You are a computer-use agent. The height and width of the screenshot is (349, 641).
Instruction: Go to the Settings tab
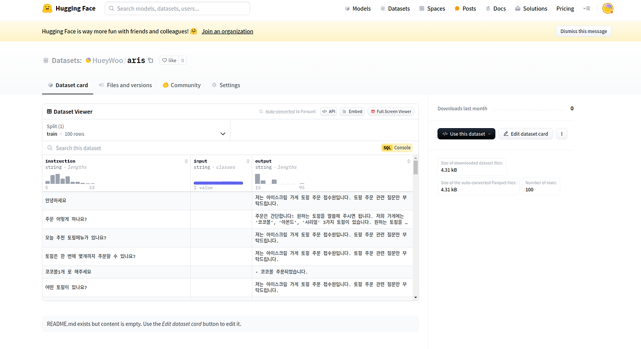[x=226, y=85]
